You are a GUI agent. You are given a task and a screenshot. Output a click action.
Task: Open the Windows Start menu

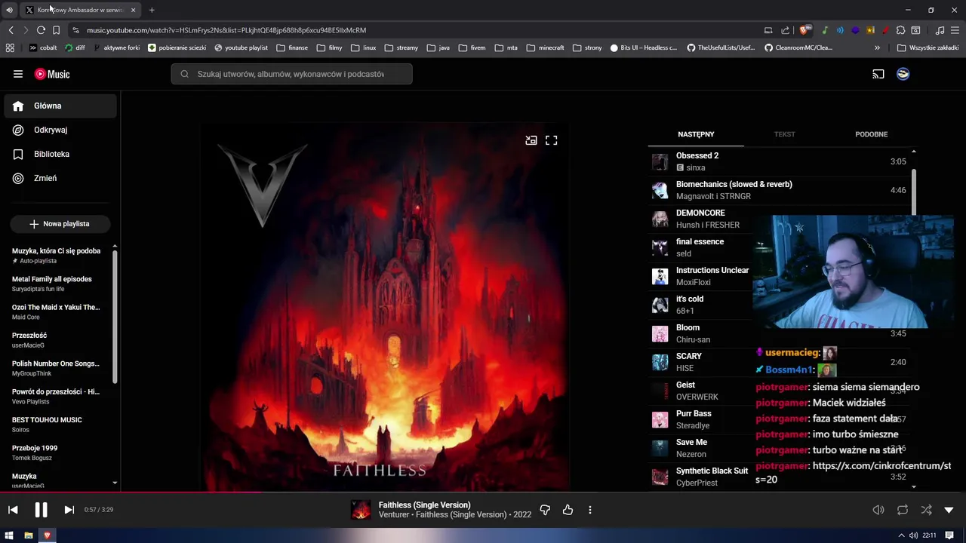(9, 535)
